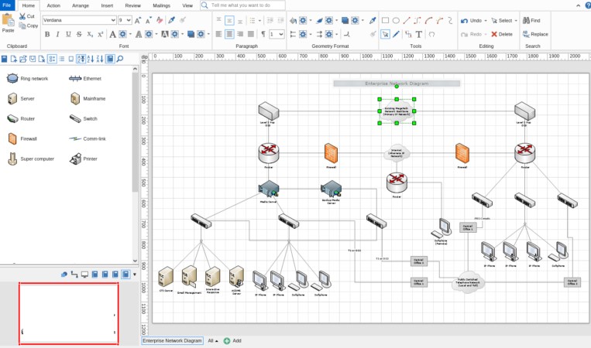Switch to the Arrange ribbon tab
The height and width of the screenshot is (348, 591).
pyautogui.click(x=81, y=5)
